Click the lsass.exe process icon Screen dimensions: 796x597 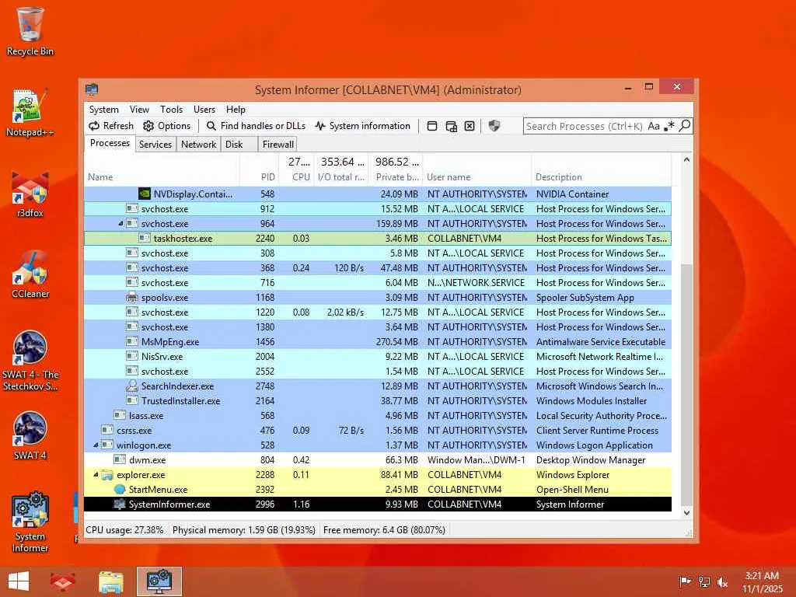[120, 415]
